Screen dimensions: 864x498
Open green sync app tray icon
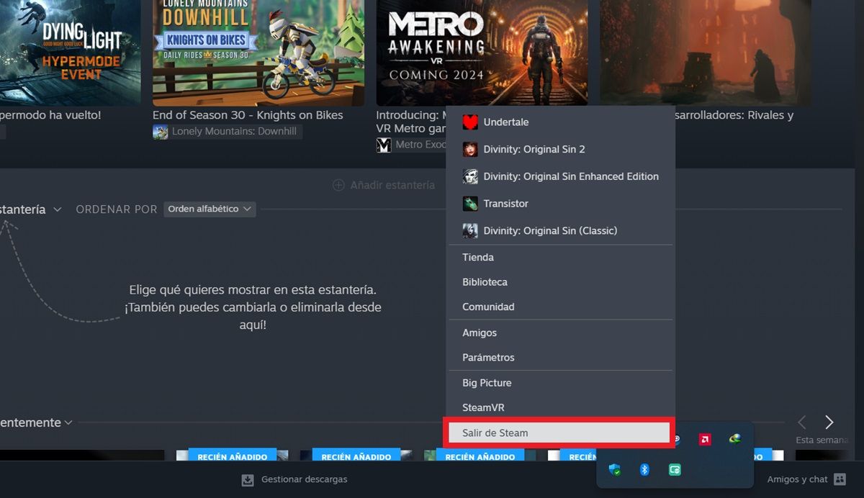[x=675, y=470]
